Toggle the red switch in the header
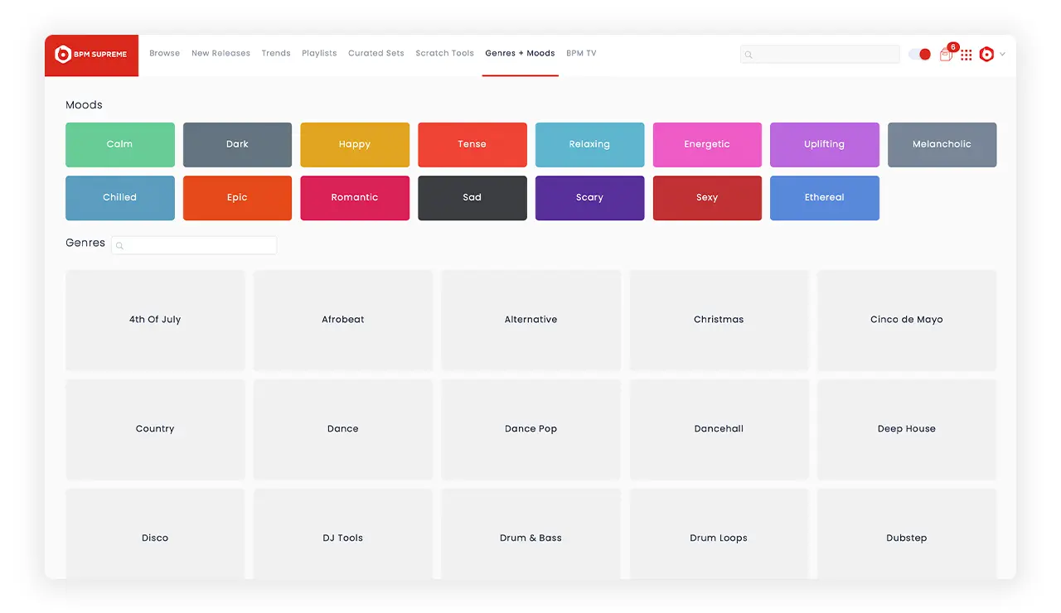 [919, 55]
